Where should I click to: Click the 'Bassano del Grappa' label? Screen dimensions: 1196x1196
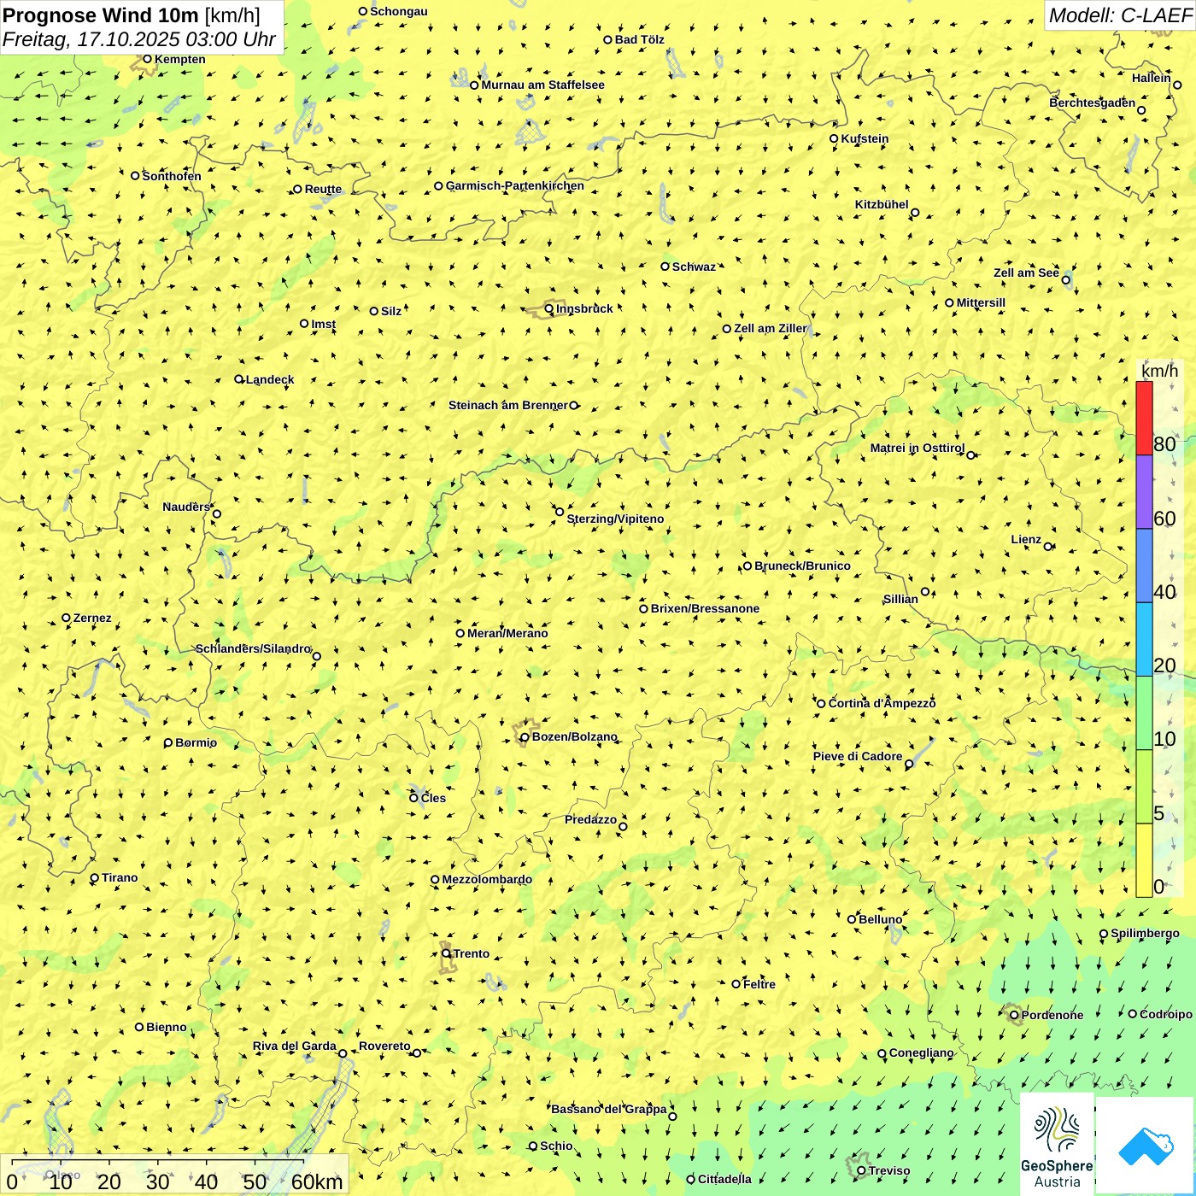click(x=608, y=1109)
